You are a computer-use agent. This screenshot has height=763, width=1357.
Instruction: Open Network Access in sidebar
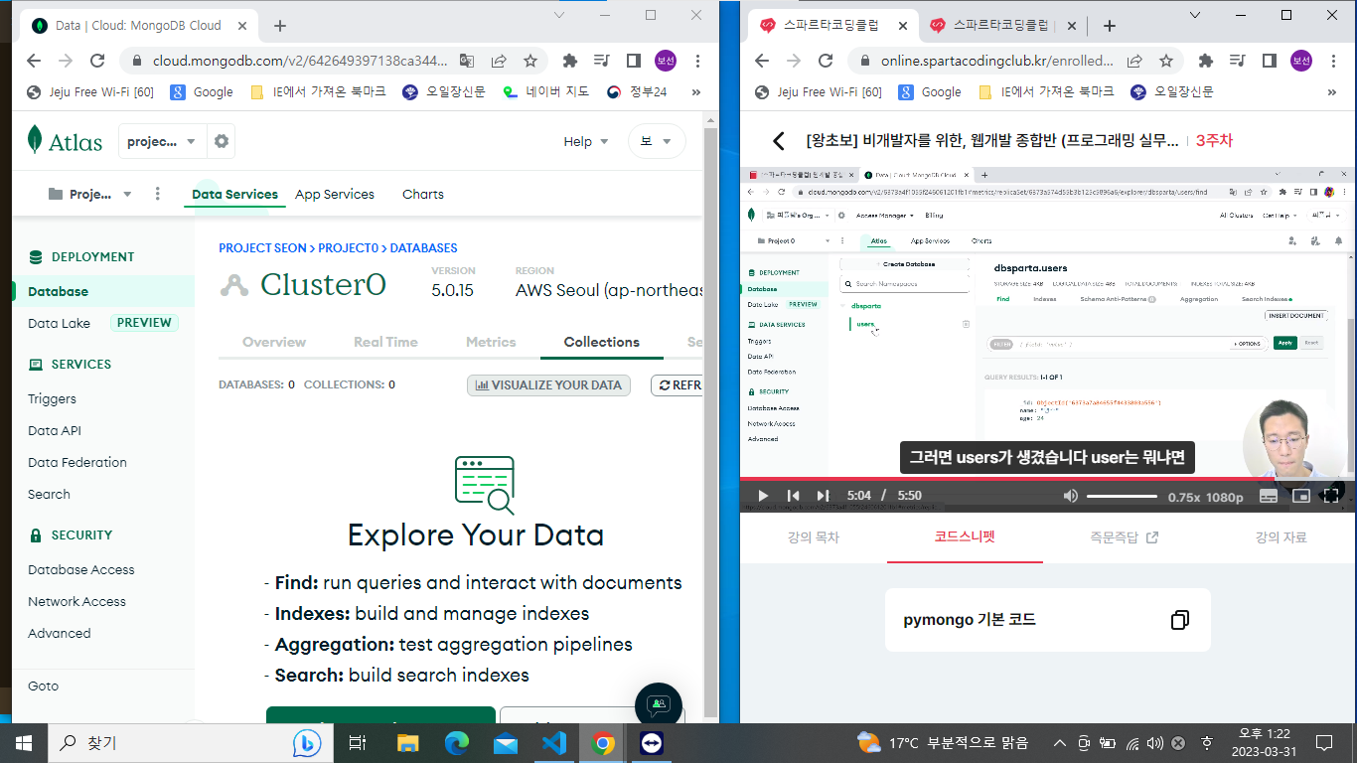click(x=76, y=601)
